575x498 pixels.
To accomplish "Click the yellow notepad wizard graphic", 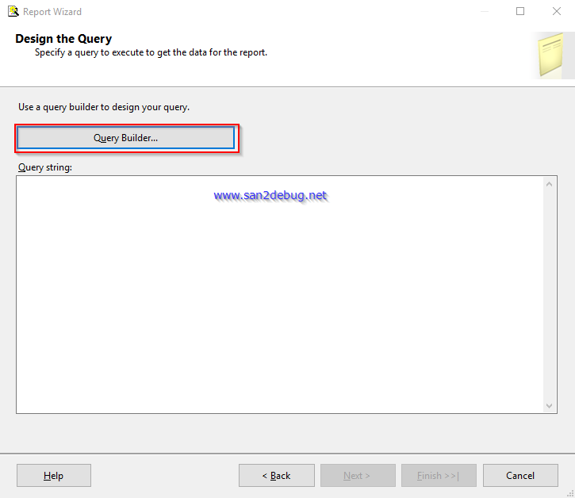I will pyautogui.click(x=550, y=55).
